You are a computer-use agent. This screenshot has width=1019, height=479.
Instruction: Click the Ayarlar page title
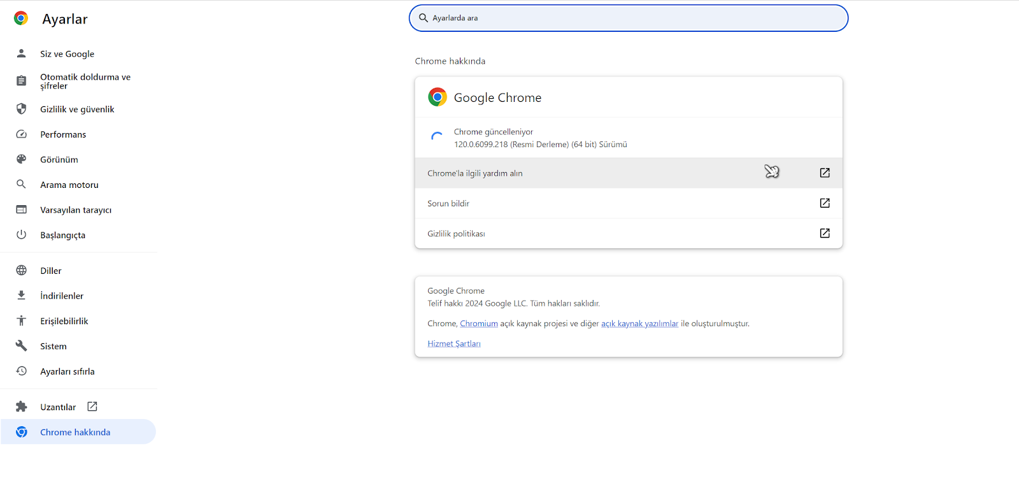click(x=65, y=19)
